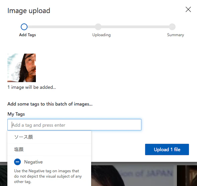Viewport: 197px width, 186px height.
Task: Click the Add Tags step circle
Action: pyautogui.click(x=24, y=27)
